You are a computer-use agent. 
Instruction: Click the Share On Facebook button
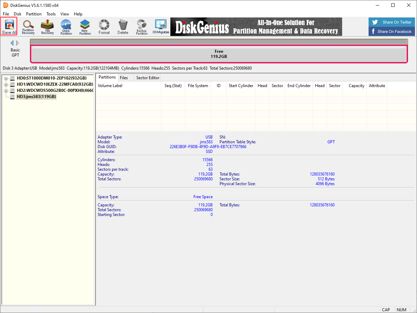(392, 32)
